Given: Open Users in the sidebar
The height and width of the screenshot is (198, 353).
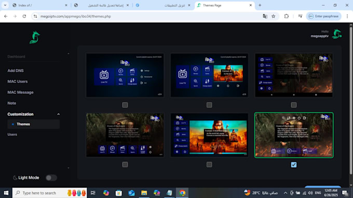Looking at the screenshot, I should [x=12, y=134].
